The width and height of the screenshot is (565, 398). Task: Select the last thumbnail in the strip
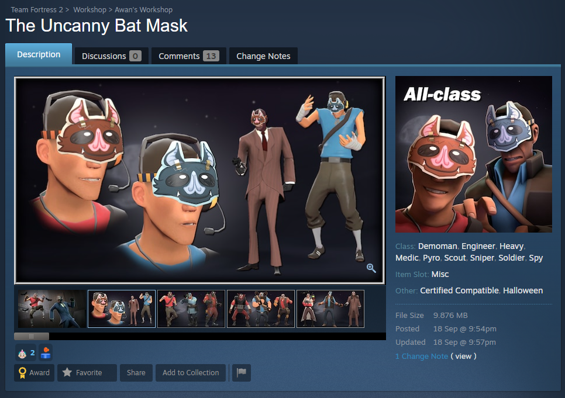point(330,309)
